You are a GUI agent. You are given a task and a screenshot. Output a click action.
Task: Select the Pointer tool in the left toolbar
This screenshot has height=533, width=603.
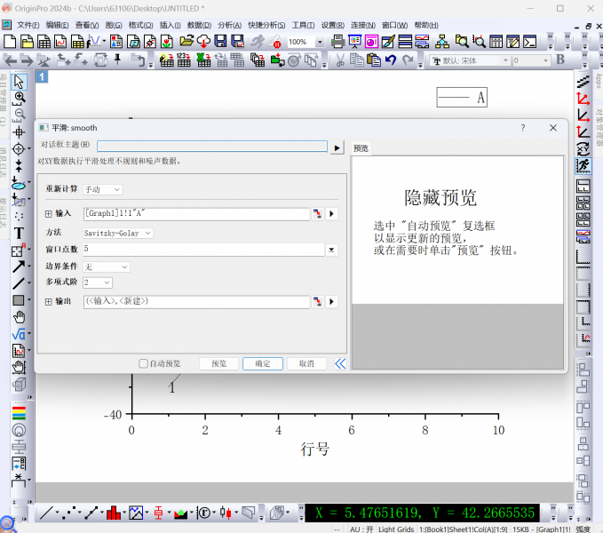[19, 82]
